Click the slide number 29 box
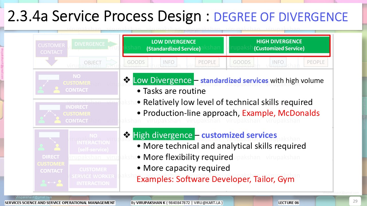This screenshot has width=367, height=206. (355, 201)
